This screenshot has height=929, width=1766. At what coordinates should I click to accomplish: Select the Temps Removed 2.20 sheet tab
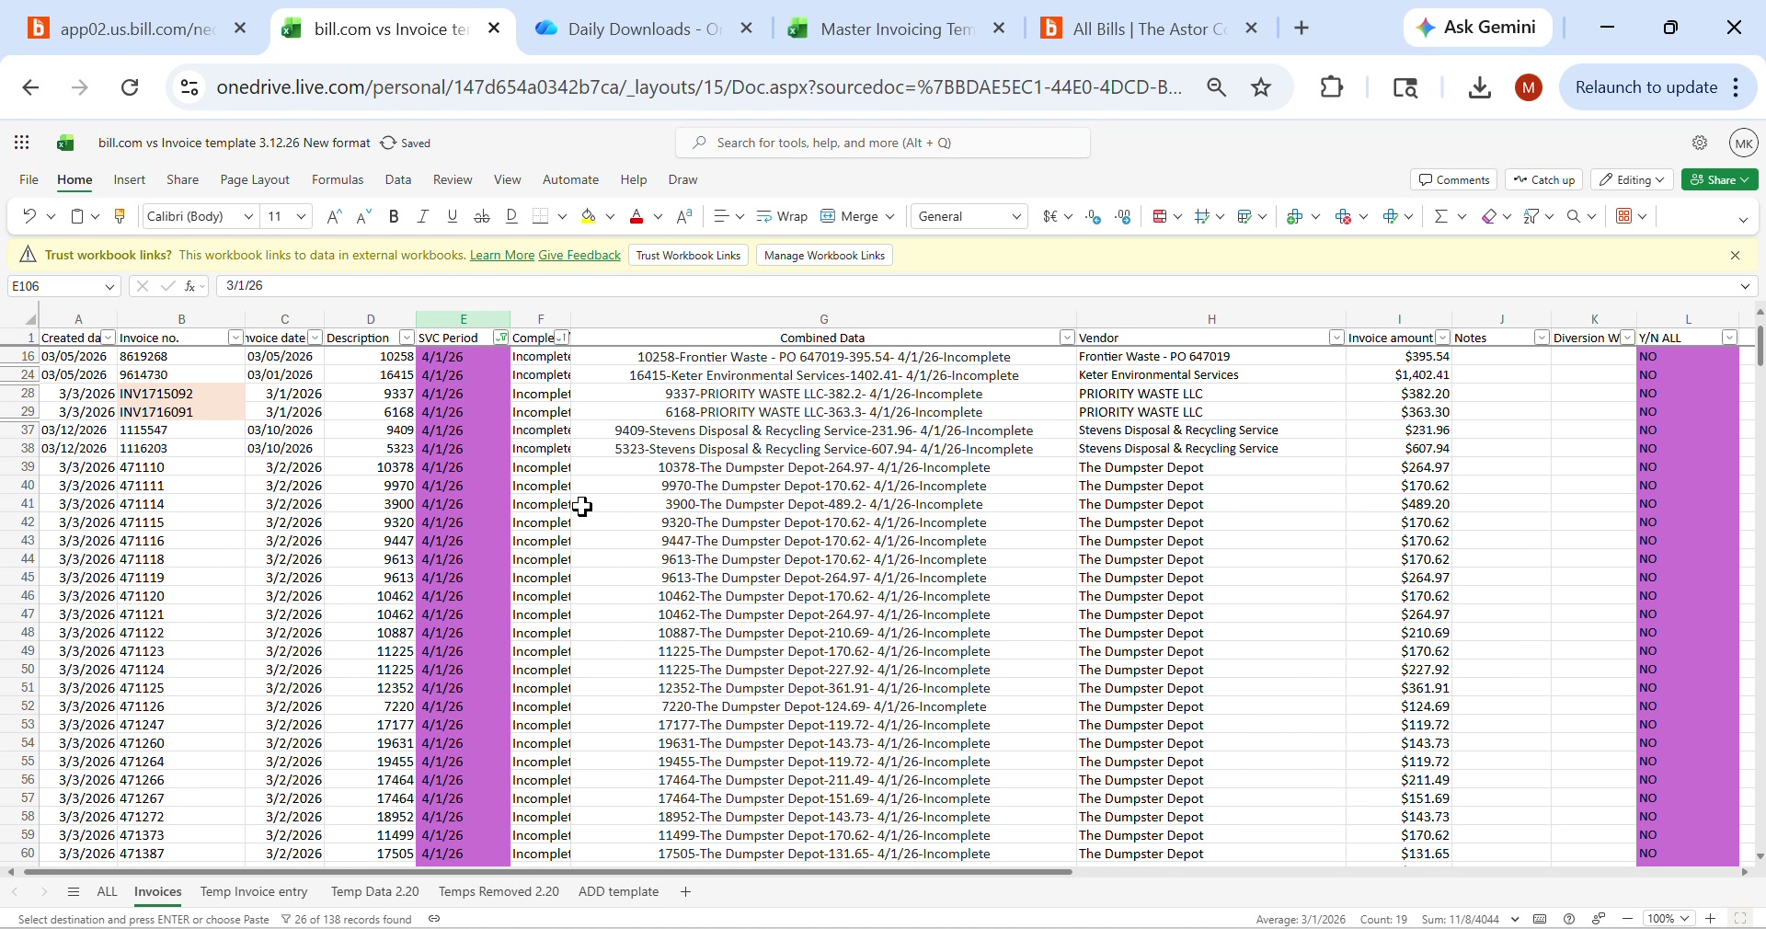click(x=499, y=891)
